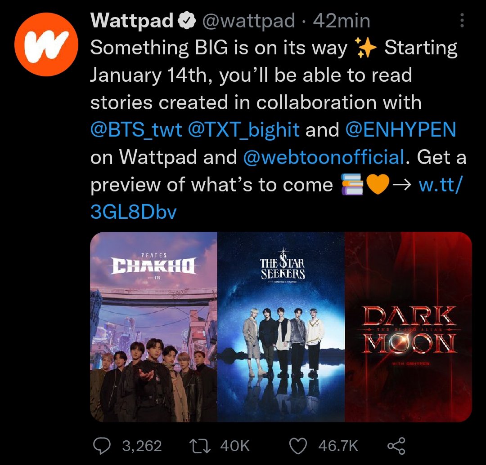Click the reply speech bubble icon

click(102, 446)
